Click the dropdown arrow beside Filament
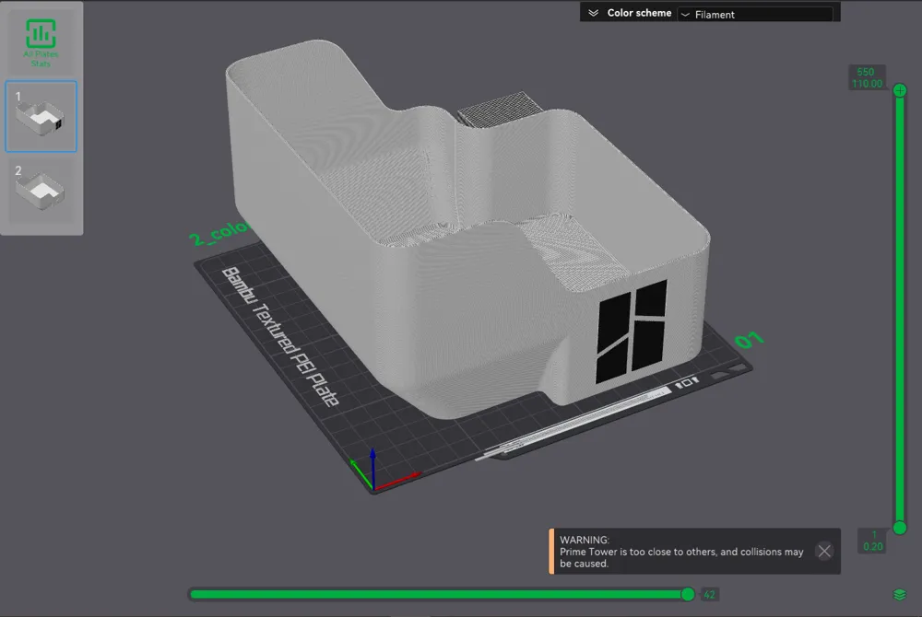The height and width of the screenshot is (617, 922). pos(685,15)
